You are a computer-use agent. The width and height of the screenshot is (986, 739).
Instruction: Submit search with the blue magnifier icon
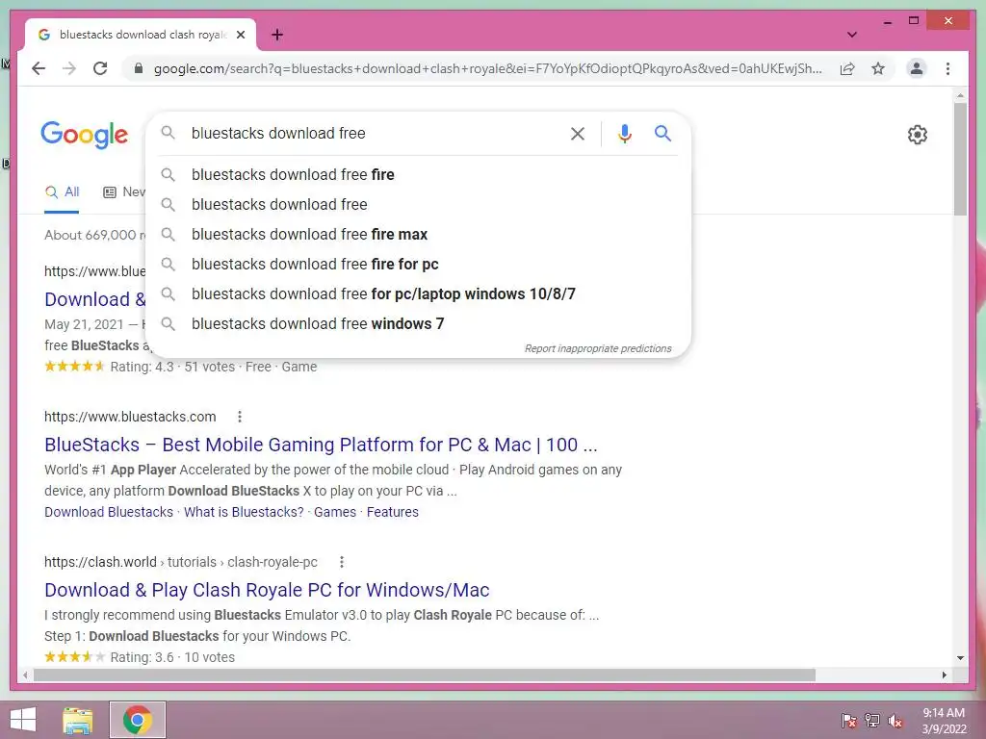(x=662, y=133)
